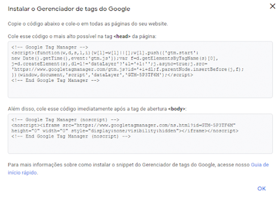Screen dimensions: 279x198
Task: Click the new Date().getTime() code line
Action: 115,58
